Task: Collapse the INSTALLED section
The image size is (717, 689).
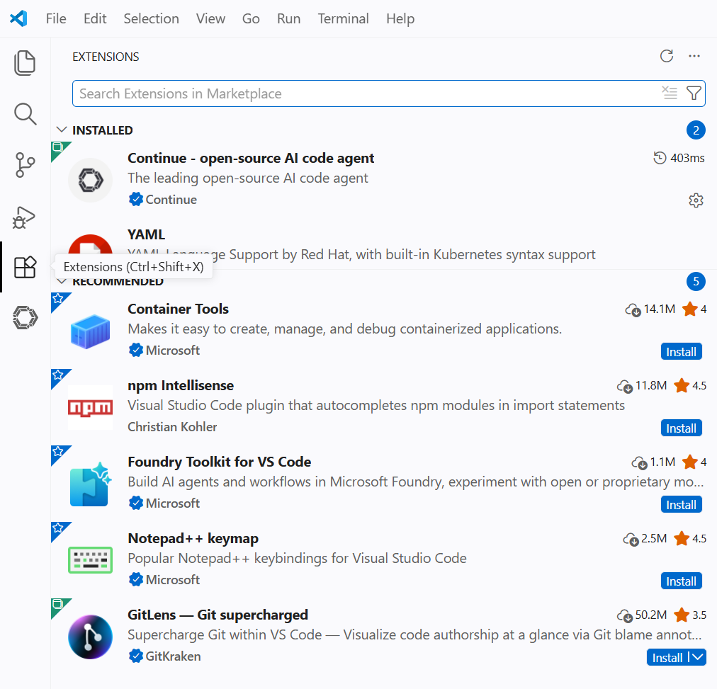Action: click(x=61, y=130)
